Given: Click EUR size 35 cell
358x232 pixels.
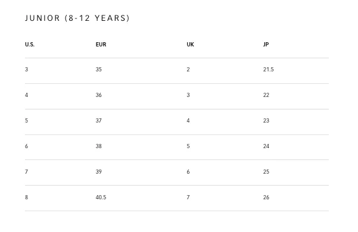Looking at the screenshot, I should [x=99, y=70].
